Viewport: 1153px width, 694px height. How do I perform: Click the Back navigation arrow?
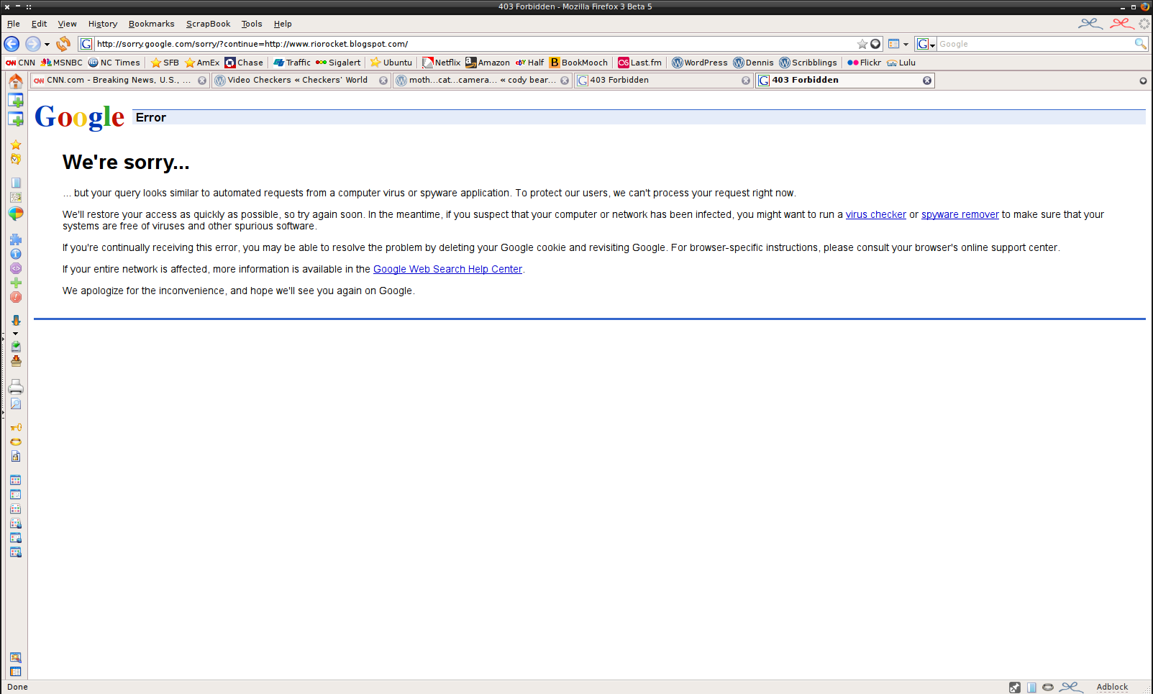click(12, 44)
